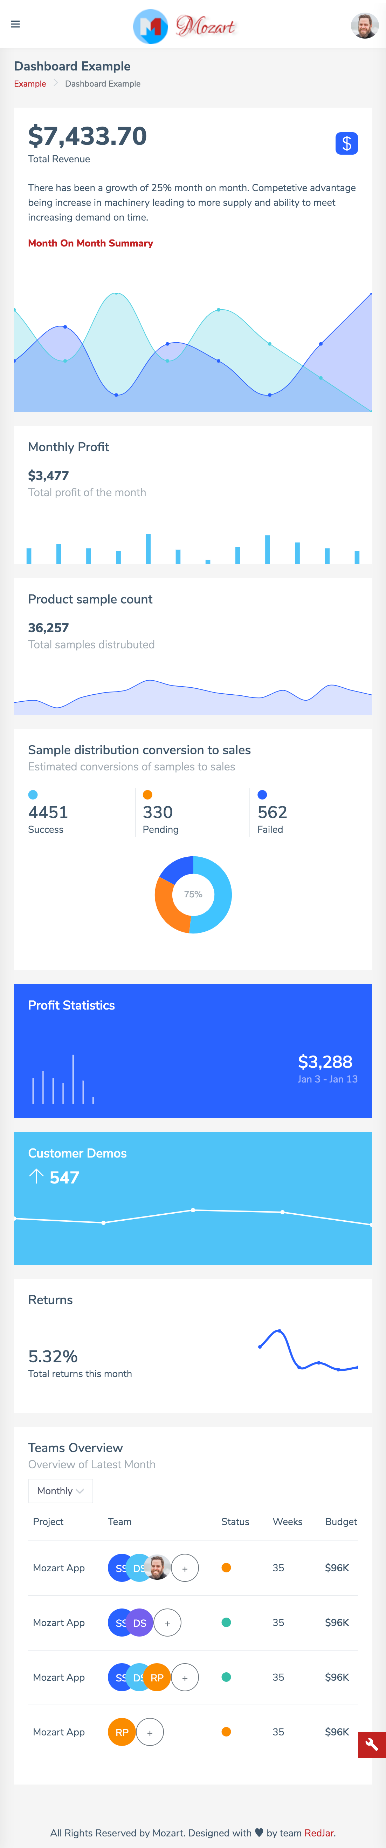This screenshot has height=1848, width=386.
Task: Open the hamburger navigation menu
Action: tap(15, 25)
